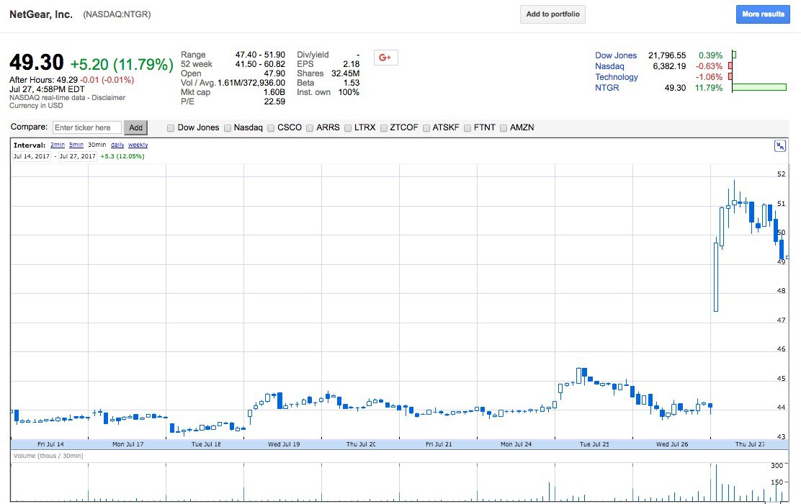Check the Nasdaq compare checkbox
This screenshot has width=801, height=504.
(228, 128)
